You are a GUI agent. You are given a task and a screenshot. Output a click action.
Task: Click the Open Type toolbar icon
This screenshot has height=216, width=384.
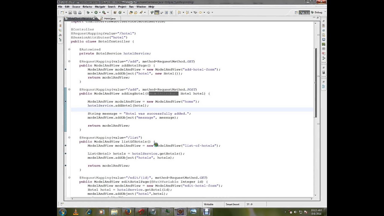point(131,12)
